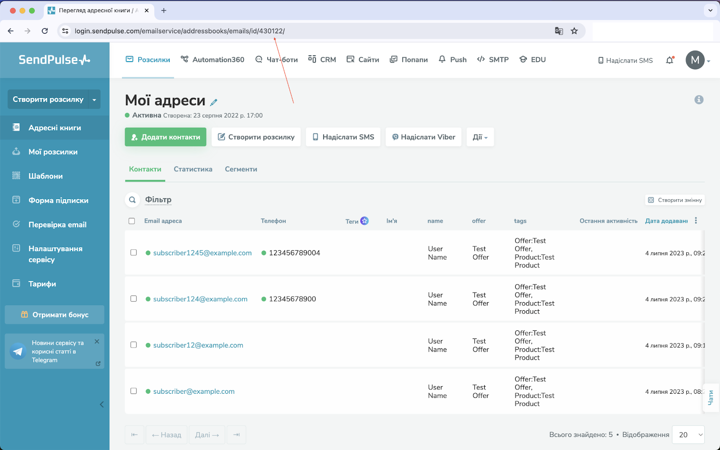Select subscriber@example.com checkbox
720x450 pixels.
point(134,391)
